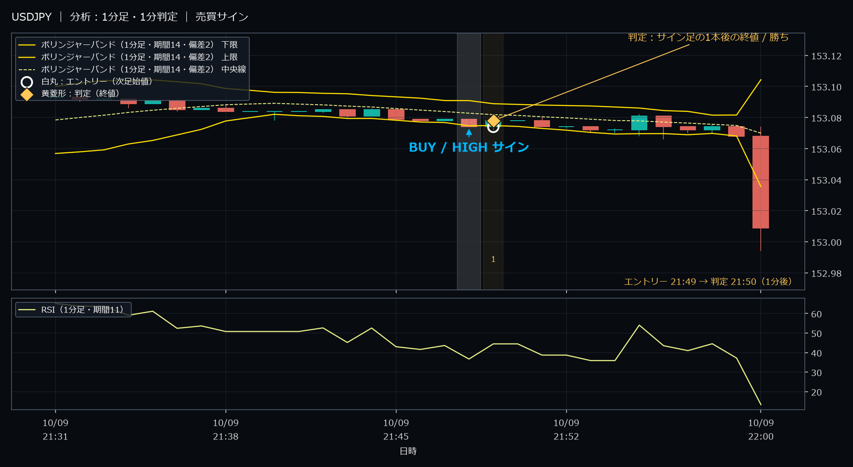Click the RSI axis value 40
This screenshot has height=467, width=853.
tap(816, 353)
